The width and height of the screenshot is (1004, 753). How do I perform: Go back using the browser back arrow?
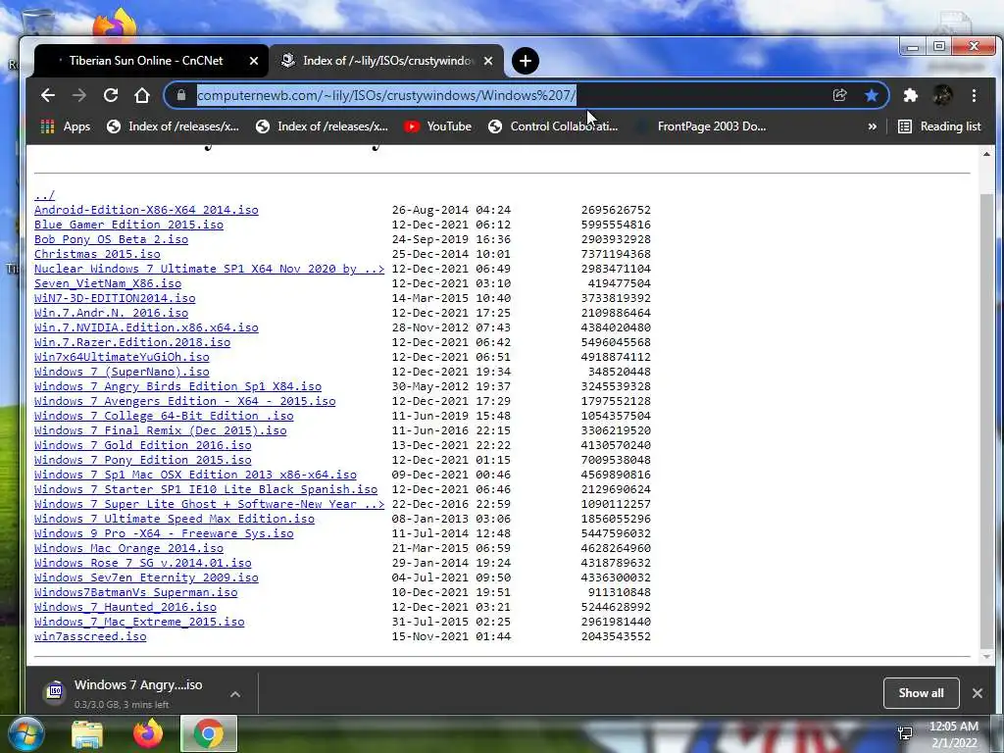(48, 95)
